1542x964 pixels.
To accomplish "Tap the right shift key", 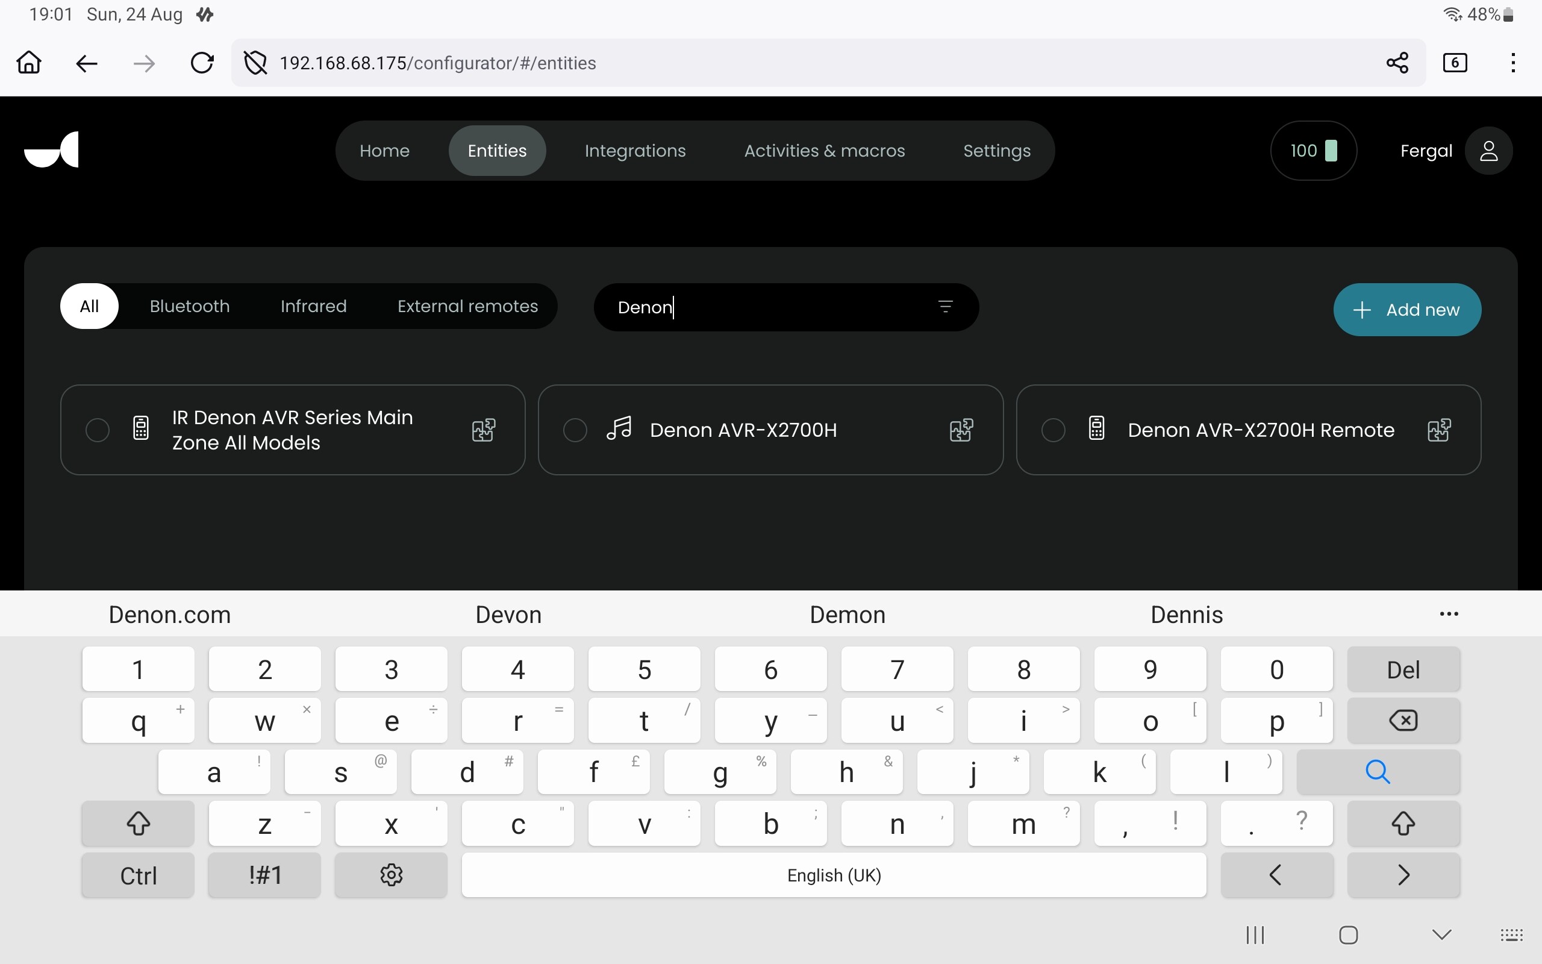I will pos(1403,823).
